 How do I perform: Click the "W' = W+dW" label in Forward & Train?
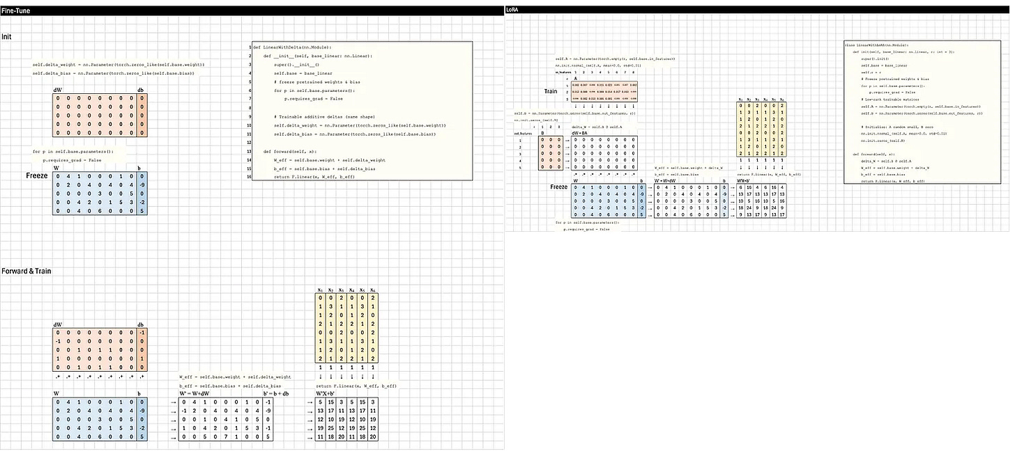[194, 393]
